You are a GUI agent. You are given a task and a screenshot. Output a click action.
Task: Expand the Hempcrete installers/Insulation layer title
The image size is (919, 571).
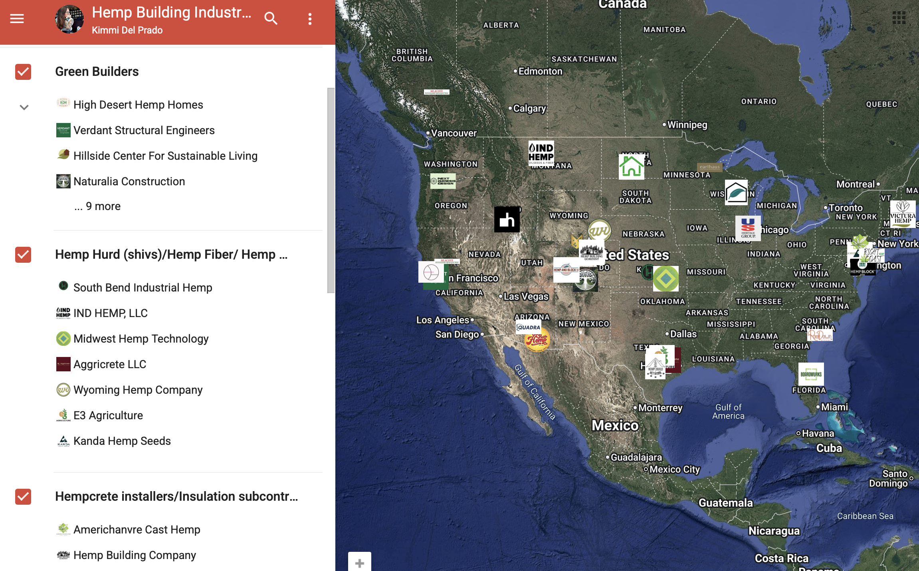tap(176, 496)
